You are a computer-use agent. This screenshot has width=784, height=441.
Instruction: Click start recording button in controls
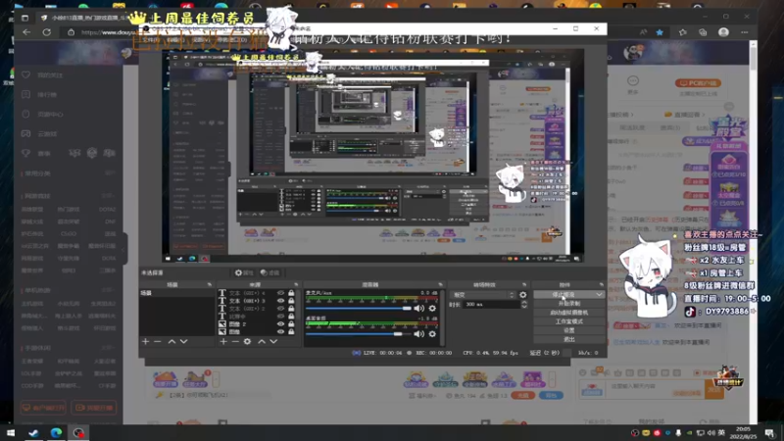(x=569, y=304)
